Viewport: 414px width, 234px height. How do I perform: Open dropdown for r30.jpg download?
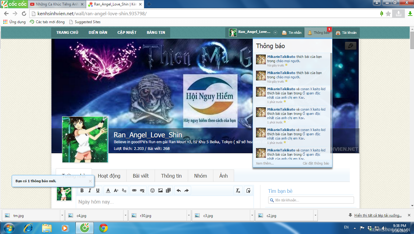(189, 215)
